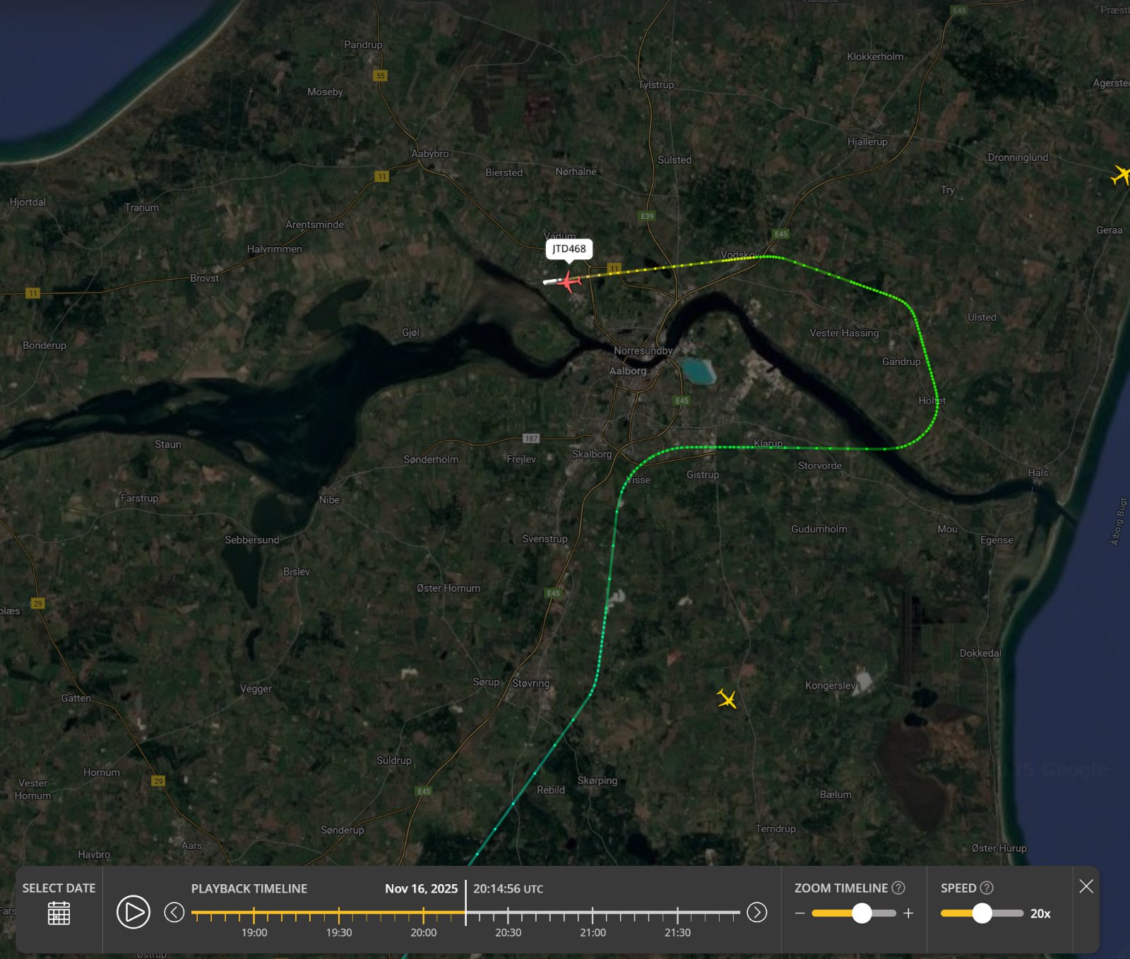The height and width of the screenshot is (959, 1130).
Task: Jump to 20:30 on playback timeline
Action: [x=508, y=915]
